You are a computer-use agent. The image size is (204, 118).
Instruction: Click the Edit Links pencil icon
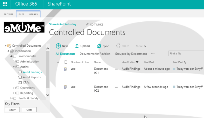(x=87, y=24)
